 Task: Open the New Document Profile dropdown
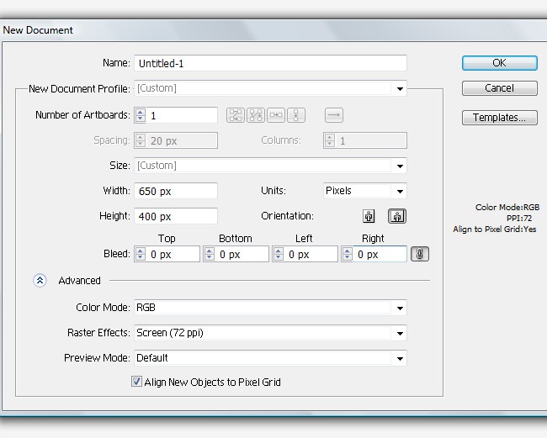[401, 88]
